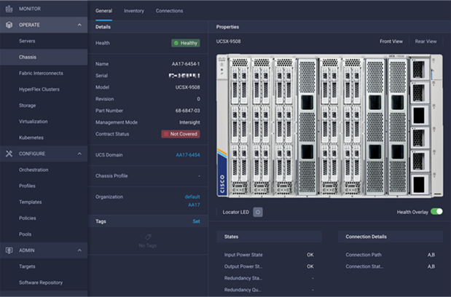
Task: Click the Not Covered contract badge
Action: coord(181,134)
